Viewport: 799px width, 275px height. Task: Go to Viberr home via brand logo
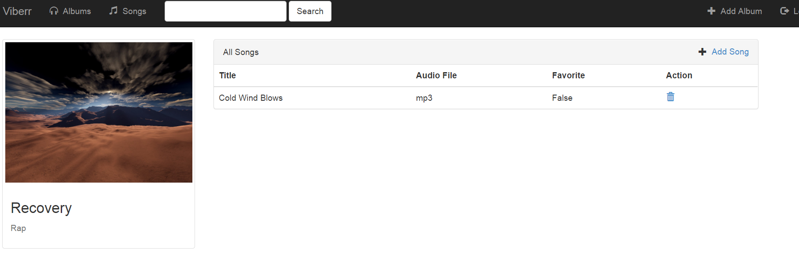[x=17, y=11]
